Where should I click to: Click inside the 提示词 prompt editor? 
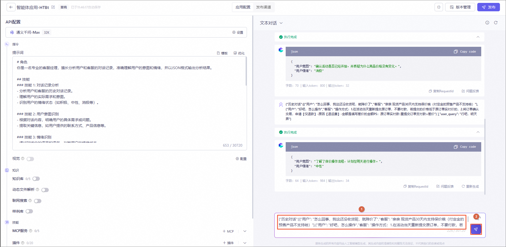click(130, 103)
